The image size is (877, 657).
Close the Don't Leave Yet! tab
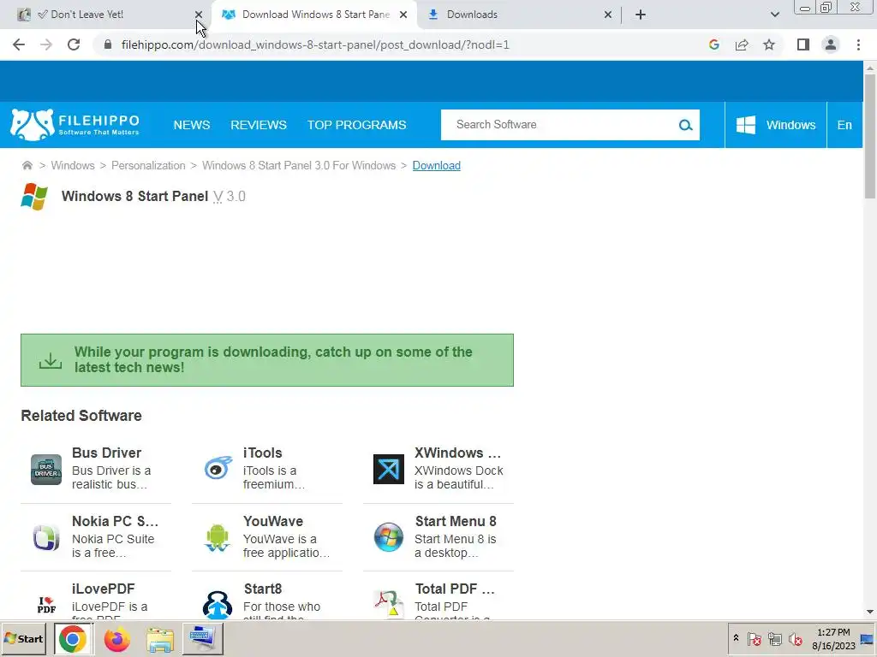click(x=199, y=15)
